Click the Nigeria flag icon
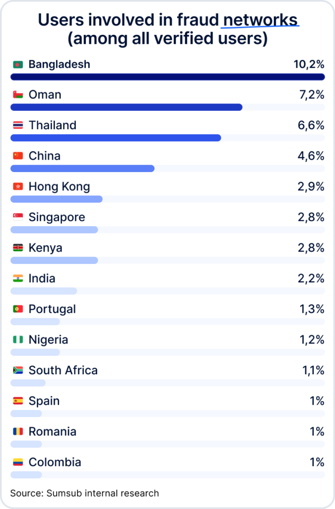The height and width of the screenshot is (509, 335). click(x=18, y=340)
